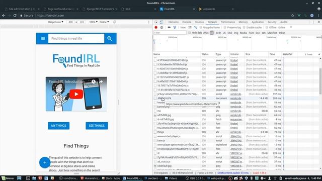Click the rotate icon in the device toolbar
This screenshot has height=181, width=322.
coord(115,22)
